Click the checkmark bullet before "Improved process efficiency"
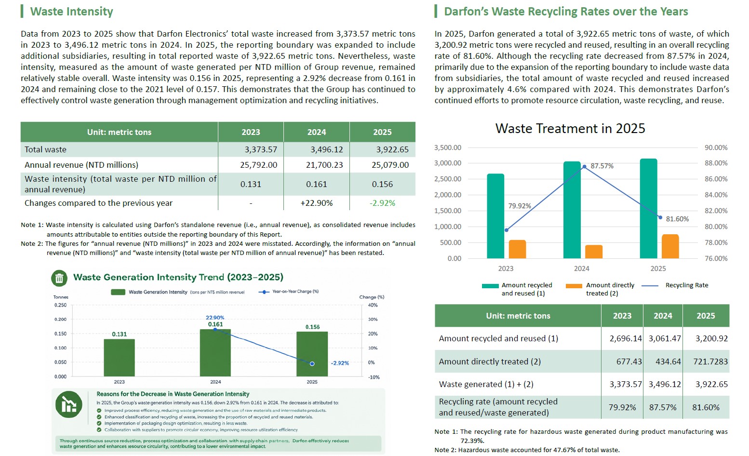This screenshot has width=749, height=456. [99, 411]
